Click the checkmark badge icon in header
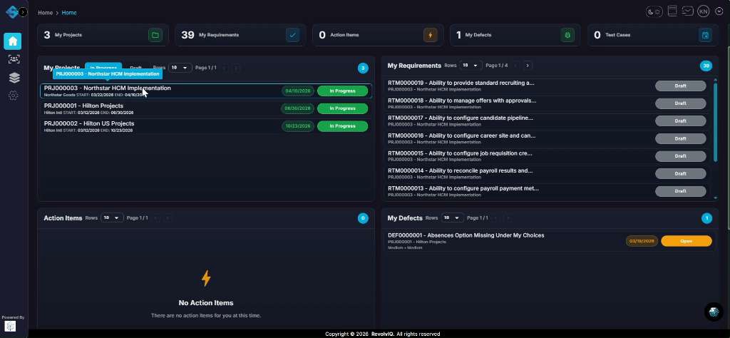Viewport: 730px width, 338px height. 719,11
